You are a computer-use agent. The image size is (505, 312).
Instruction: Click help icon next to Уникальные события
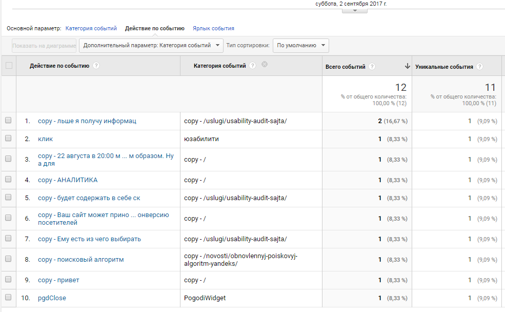479,66
